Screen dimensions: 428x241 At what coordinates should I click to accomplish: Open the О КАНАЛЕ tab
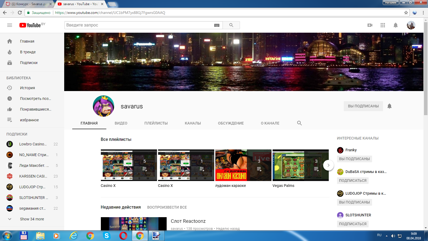pos(270,123)
